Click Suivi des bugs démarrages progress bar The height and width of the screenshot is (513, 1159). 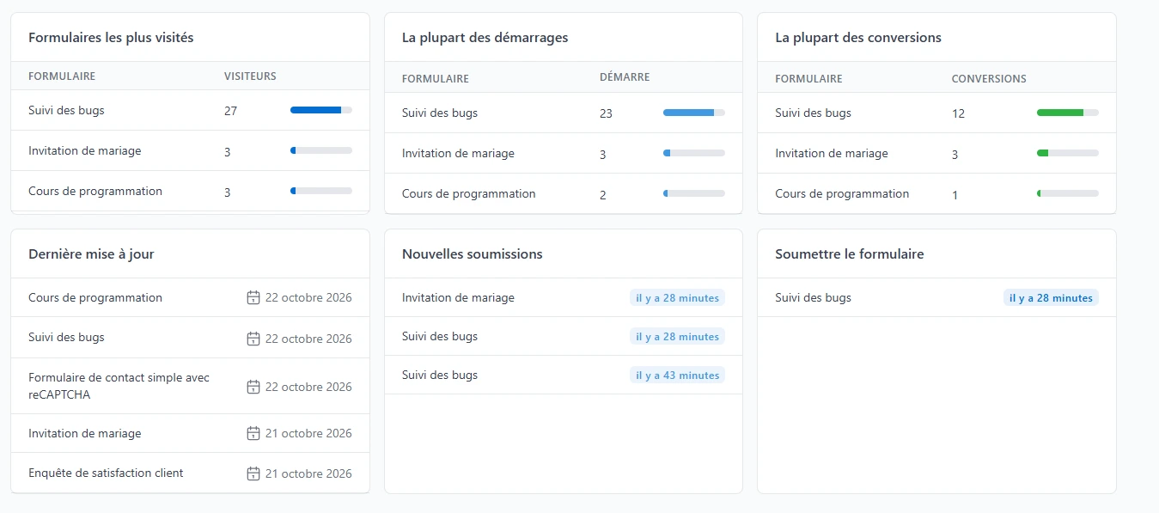click(x=694, y=113)
